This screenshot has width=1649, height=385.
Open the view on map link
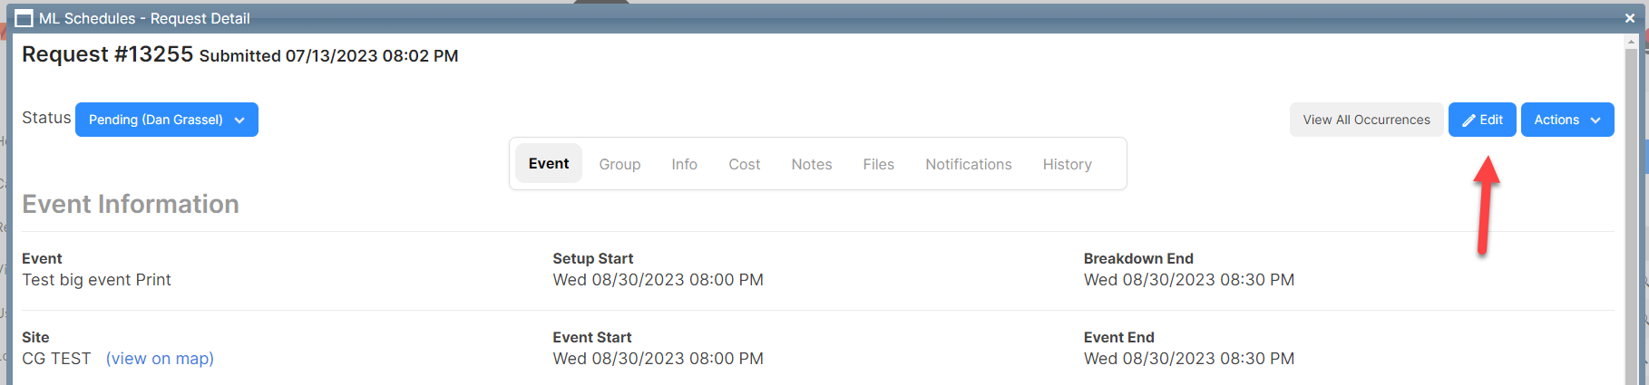(x=160, y=359)
